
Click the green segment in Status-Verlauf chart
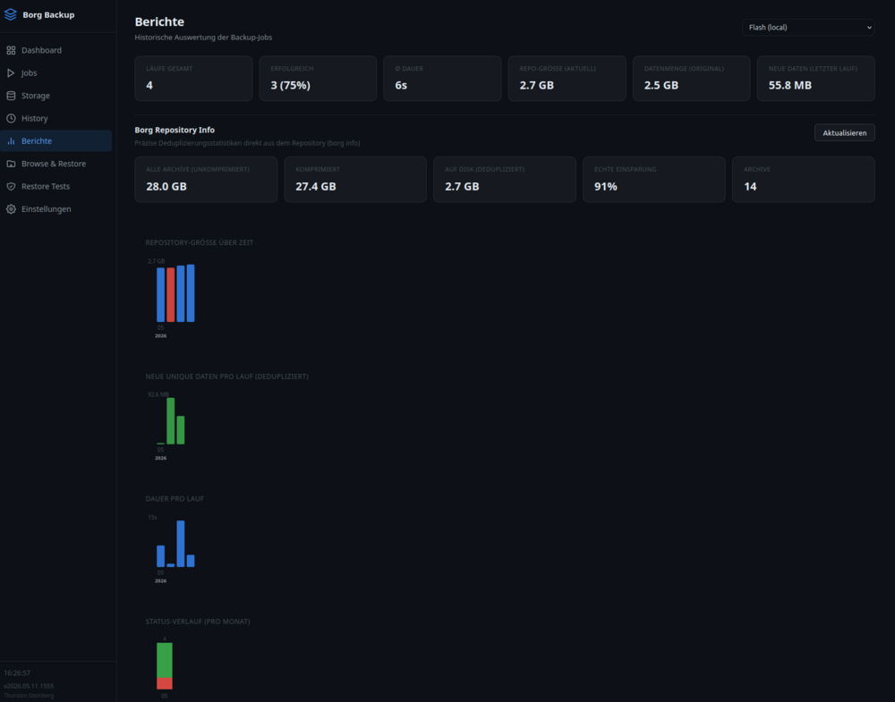pyautogui.click(x=165, y=660)
